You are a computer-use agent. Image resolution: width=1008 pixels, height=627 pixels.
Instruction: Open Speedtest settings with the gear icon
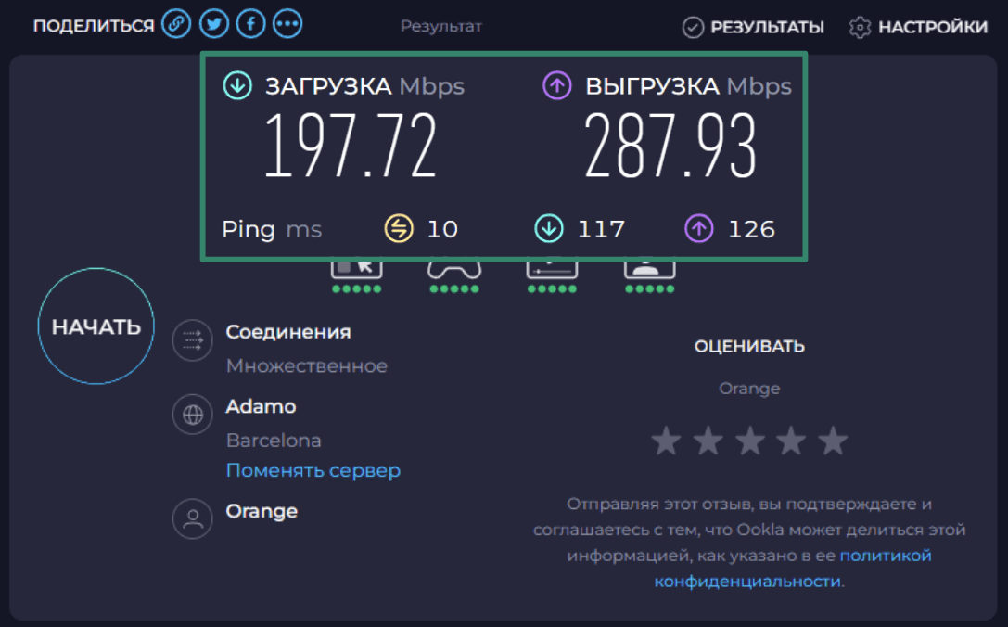858,27
